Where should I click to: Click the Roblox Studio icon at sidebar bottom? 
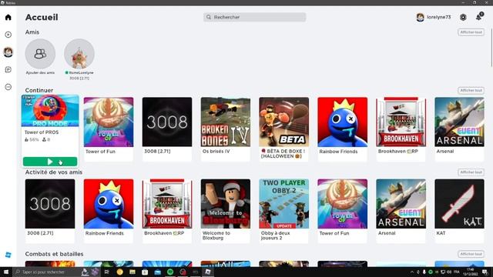coord(8,255)
